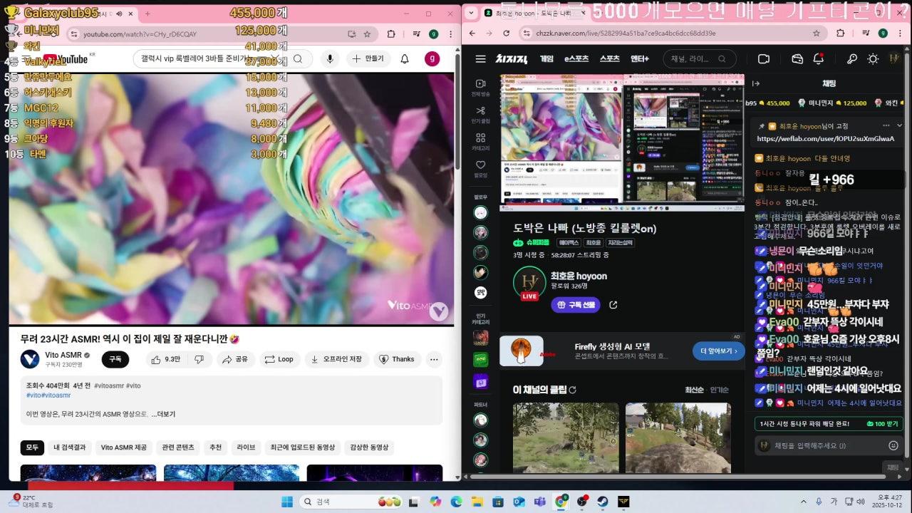Open YouTube notifications bell
912x513 pixels.
click(x=405, y=59)
